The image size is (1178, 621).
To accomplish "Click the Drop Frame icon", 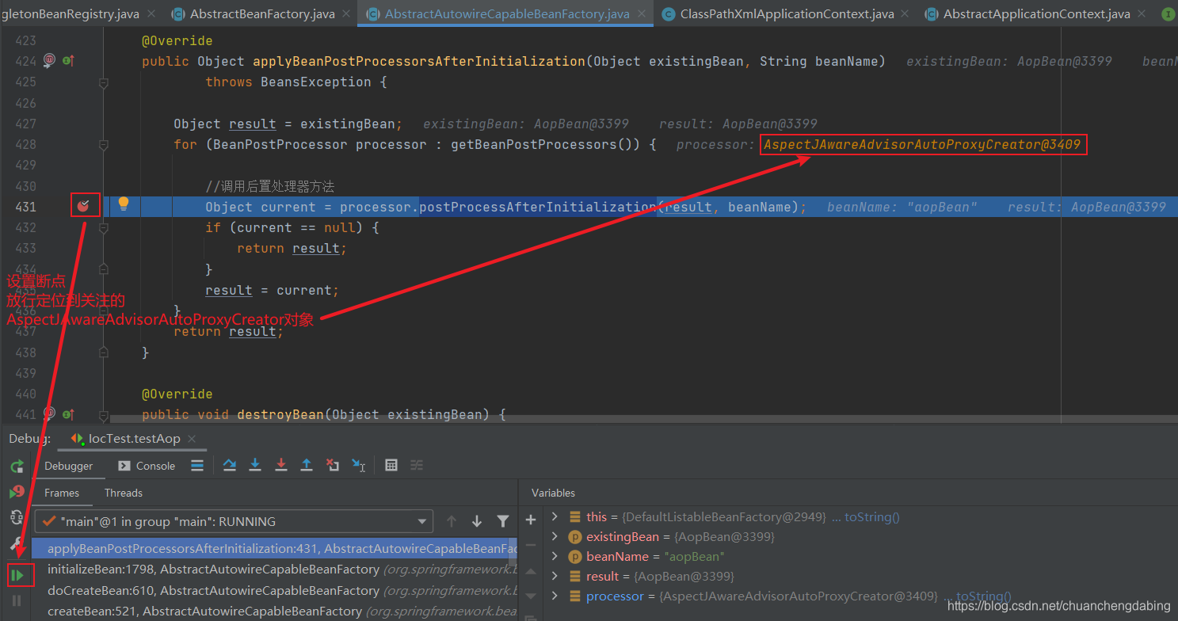I will pos(333,466).
